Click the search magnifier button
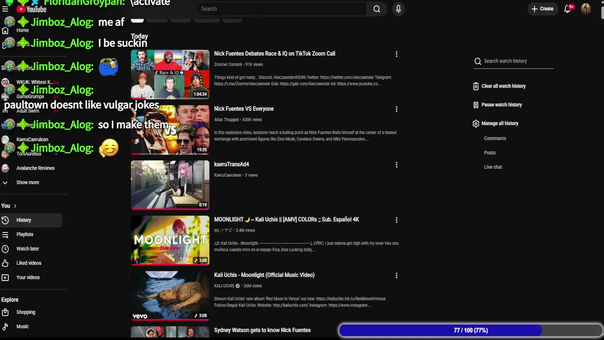The height and width of the screenshot is (340, 604). click(x=377, y=9)
